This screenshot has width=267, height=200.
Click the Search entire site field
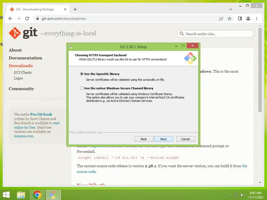(x=215, y=34)
